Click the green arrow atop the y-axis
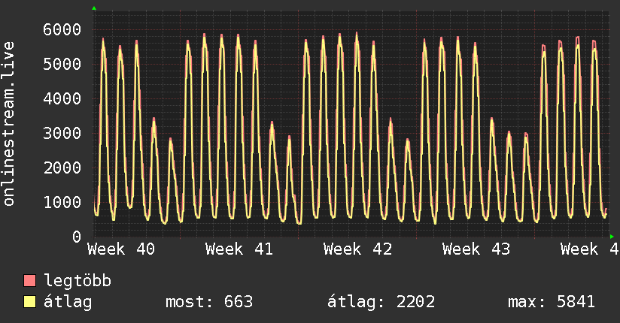620x323 pixels. click(94, 8)
